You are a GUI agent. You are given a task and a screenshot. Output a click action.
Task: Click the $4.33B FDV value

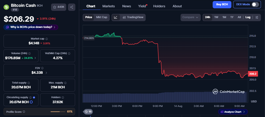37,73
